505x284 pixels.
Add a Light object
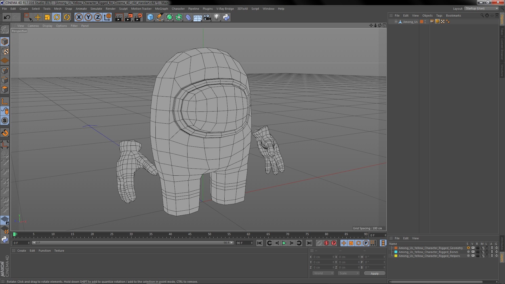(x=216, y=17)
